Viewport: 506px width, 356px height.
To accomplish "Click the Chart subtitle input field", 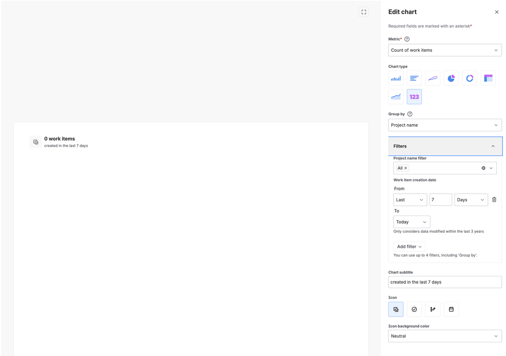I will coord(445,282).
